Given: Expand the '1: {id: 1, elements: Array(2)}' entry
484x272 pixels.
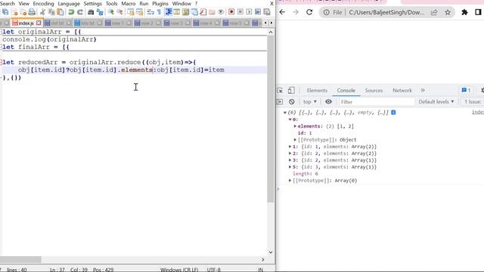Looking at the screenshot, I should point(290,147).
